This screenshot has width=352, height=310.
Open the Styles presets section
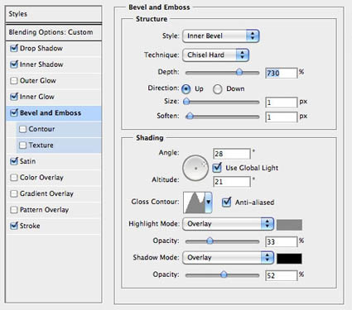54,14
